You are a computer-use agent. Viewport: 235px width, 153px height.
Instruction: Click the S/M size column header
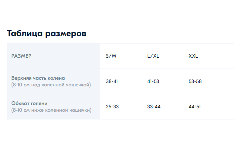tap(111, 56)
